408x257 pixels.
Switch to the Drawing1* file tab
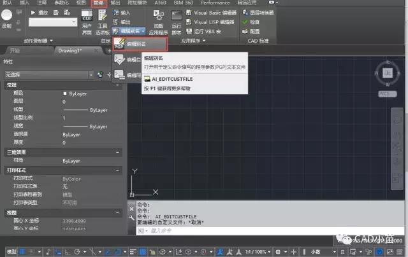tap(77, 51)
